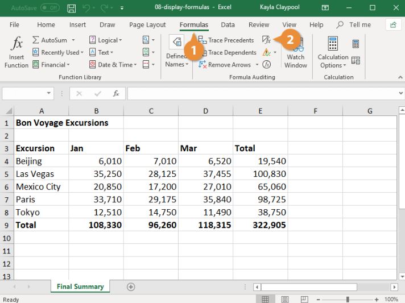The image size is (405, 303).
Task: Click the Error Checking icon
Action: click(x=266, y=52)
